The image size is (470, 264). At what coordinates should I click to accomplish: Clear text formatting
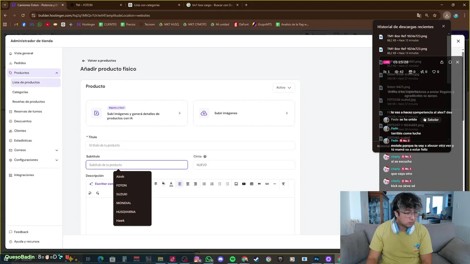tap(283, 184)
